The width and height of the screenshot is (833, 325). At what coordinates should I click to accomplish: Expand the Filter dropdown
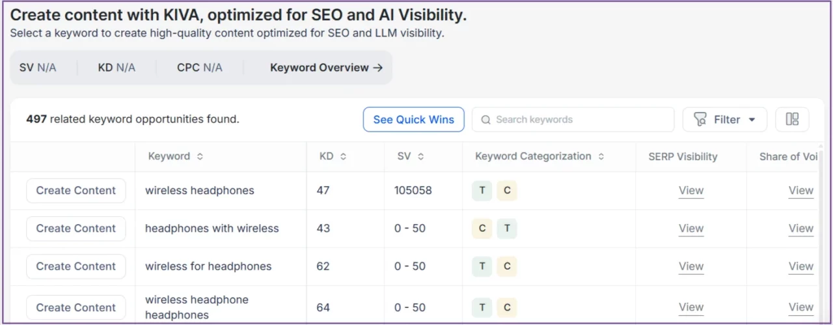click(x=724, y=119)
